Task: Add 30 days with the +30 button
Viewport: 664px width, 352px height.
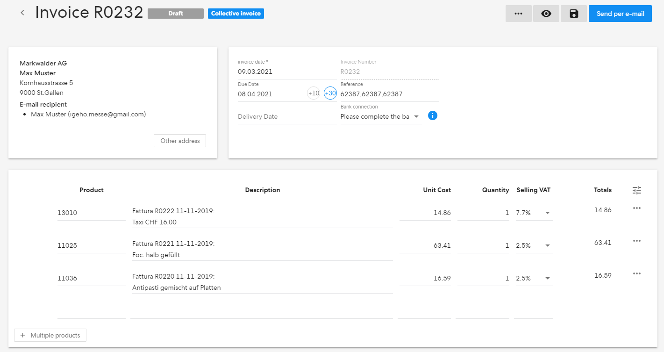Action: click(330, 93)
